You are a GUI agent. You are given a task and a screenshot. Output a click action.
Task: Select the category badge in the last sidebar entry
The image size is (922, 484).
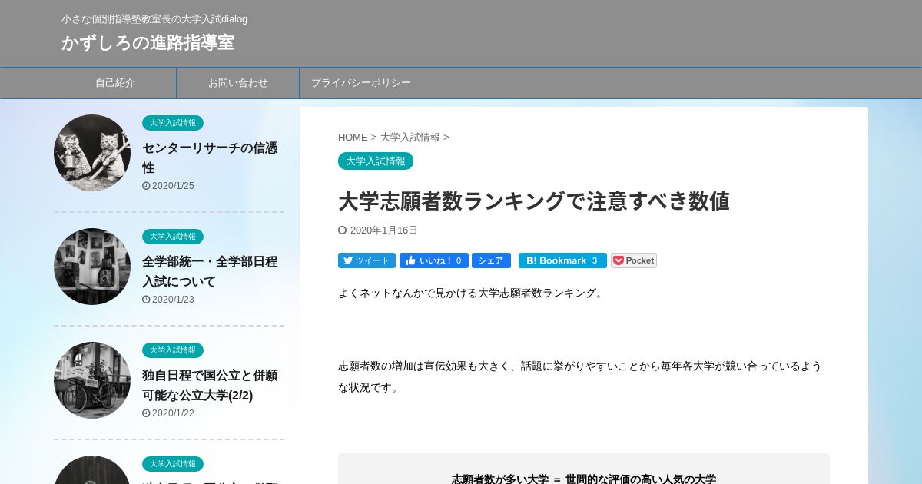click(173, 464)
